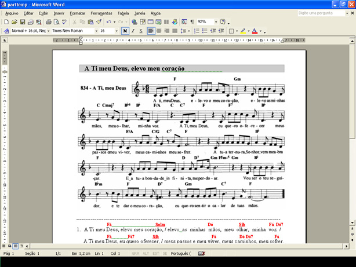Click the spelling status book icon
This screenshot has width=356, height=267.
click(201, 253)
